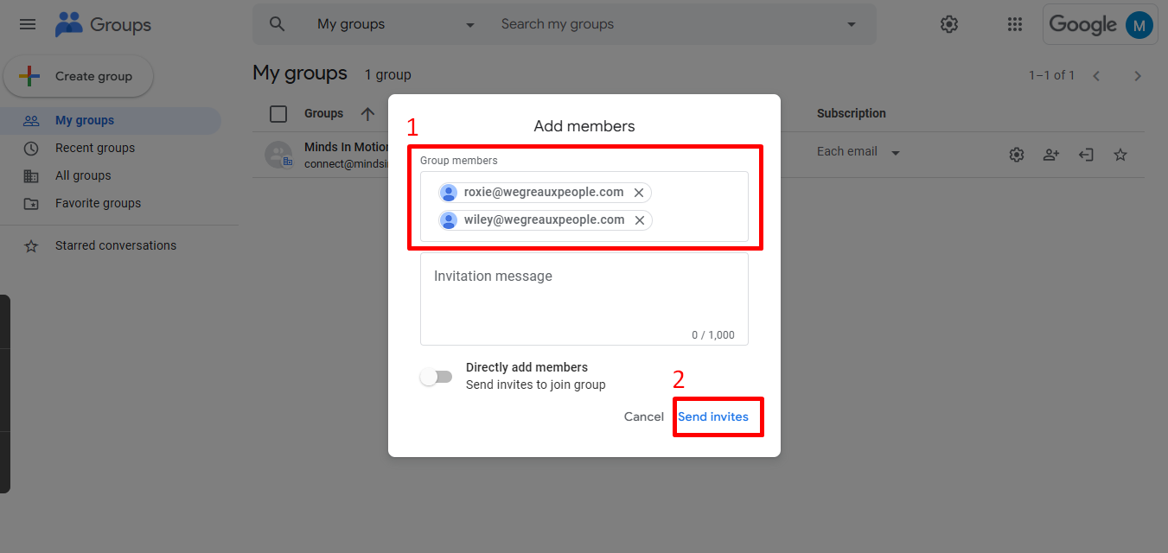
Task: Remove wiley@wegreauxpeople.com from Group members
Action: [x=639, y=219]
